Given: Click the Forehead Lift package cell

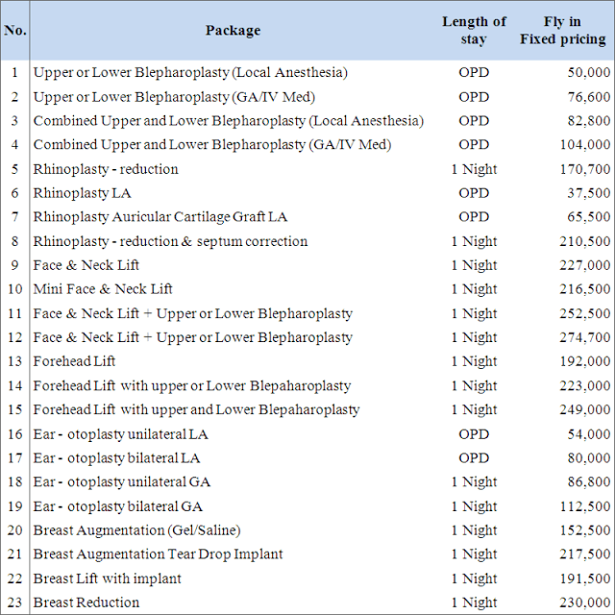Looking at the screenshot, I should 74,361.
